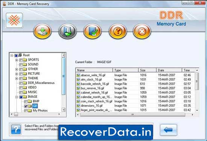
Task: Uncheck the GIF folder checkbox
Action: coord(26,106)
